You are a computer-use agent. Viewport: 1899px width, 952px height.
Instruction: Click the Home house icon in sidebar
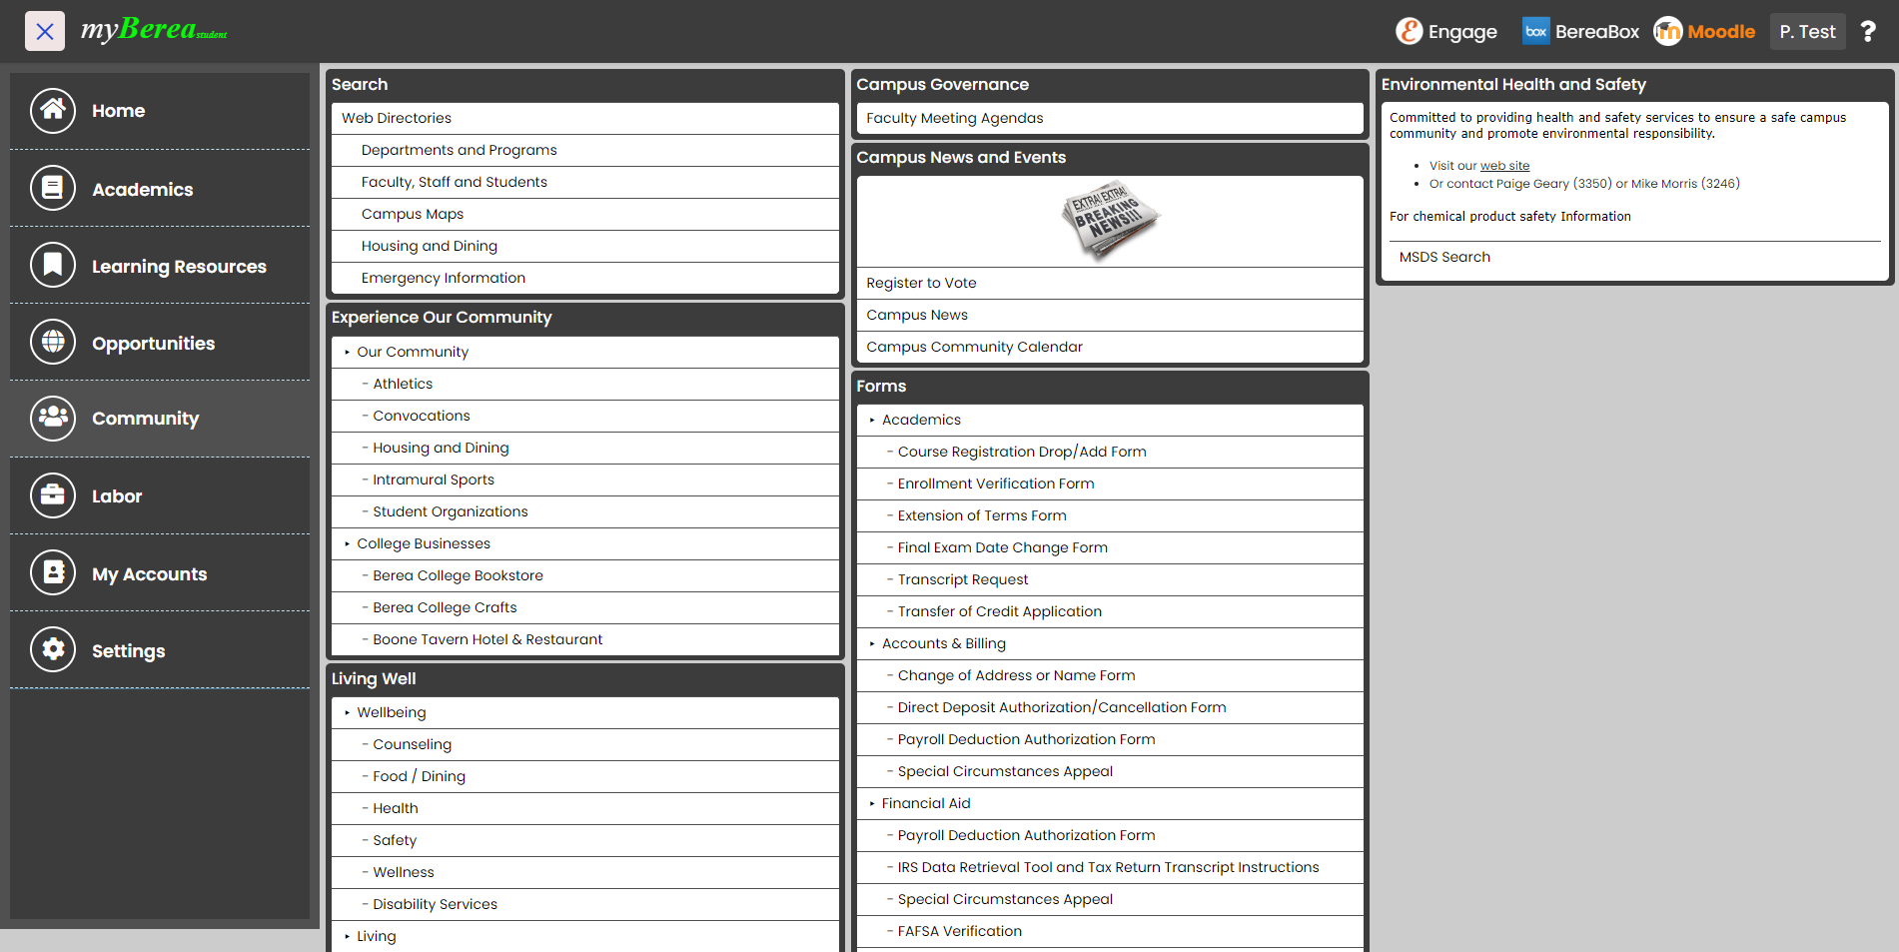point(53,111)
